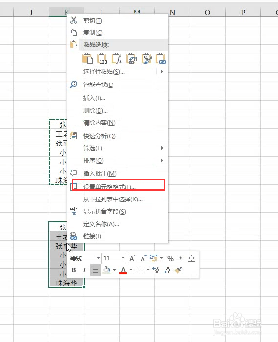This screenshot has width=278, height=342.
Task: Increase font size in mini toolbar
Action: (x=132, y=258)
